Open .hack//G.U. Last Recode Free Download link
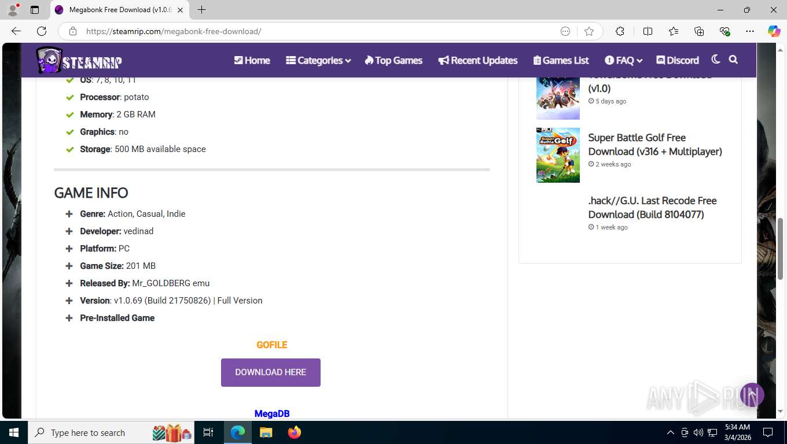The image size is (787, 444). (x=652, y=208)
